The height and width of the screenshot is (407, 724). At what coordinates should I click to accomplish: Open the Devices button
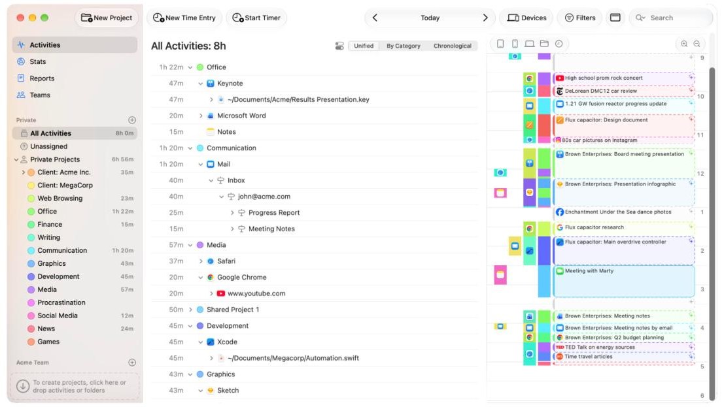pyautogui.click(x=527, y=18)
